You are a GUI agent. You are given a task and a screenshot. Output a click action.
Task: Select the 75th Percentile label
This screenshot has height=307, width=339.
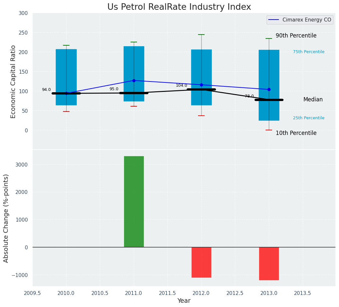point(308,52)
